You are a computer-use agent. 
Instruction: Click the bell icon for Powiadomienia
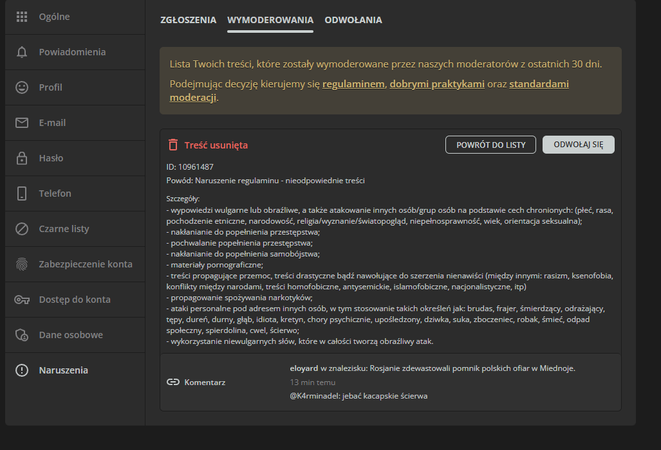pos(22,52)
